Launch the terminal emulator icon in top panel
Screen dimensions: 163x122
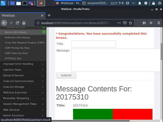point(25,3)
